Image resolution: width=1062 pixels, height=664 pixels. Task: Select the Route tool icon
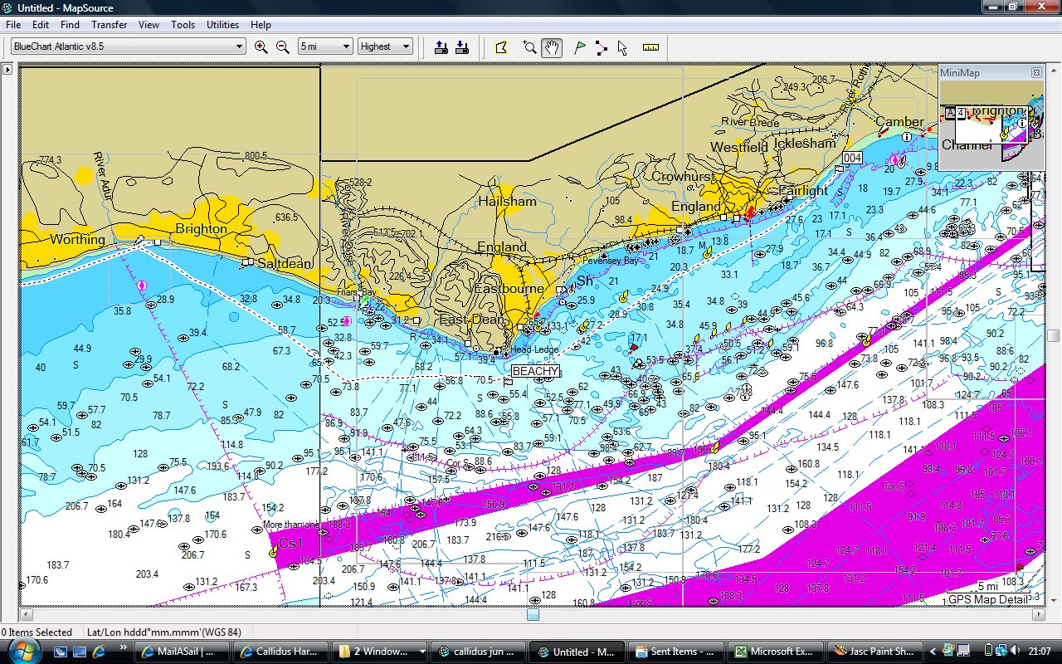point(601,47)
